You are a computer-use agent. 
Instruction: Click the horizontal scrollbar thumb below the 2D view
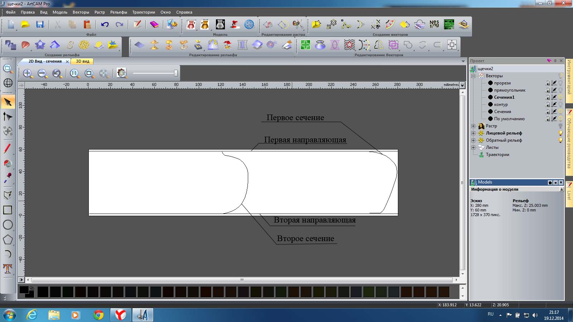(x=242, y=280)
